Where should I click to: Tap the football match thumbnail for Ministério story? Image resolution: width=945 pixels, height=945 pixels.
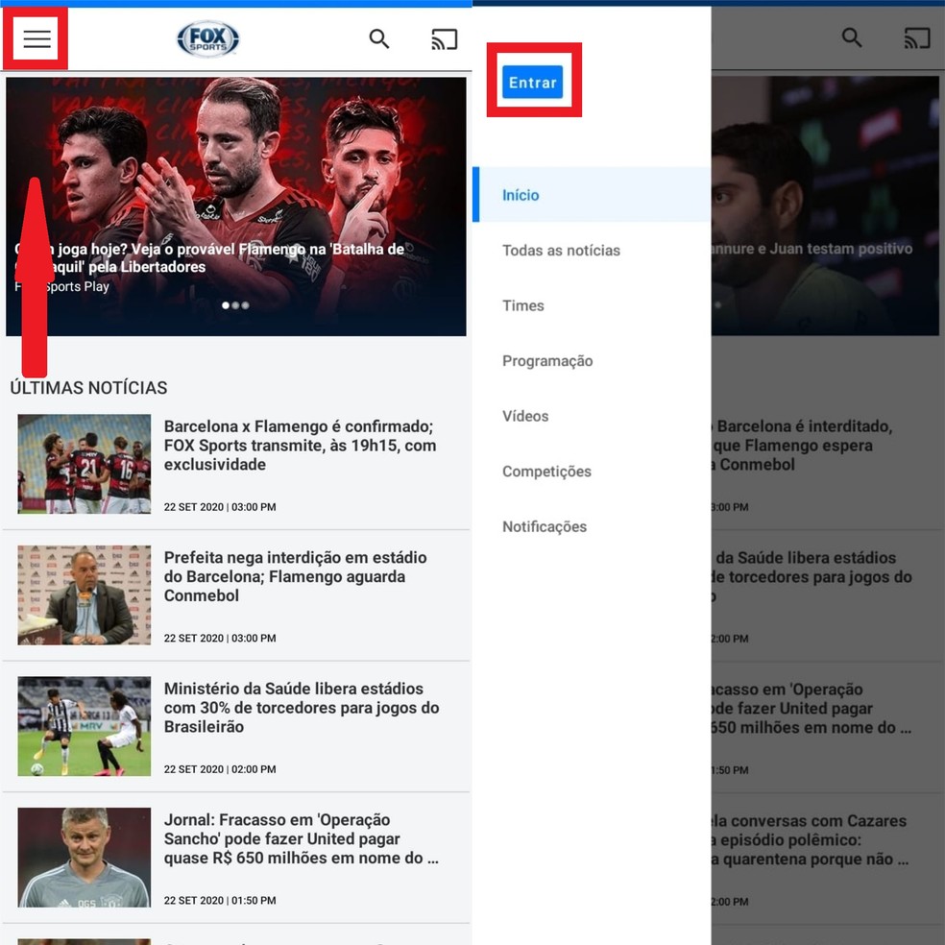pos(85,726)
